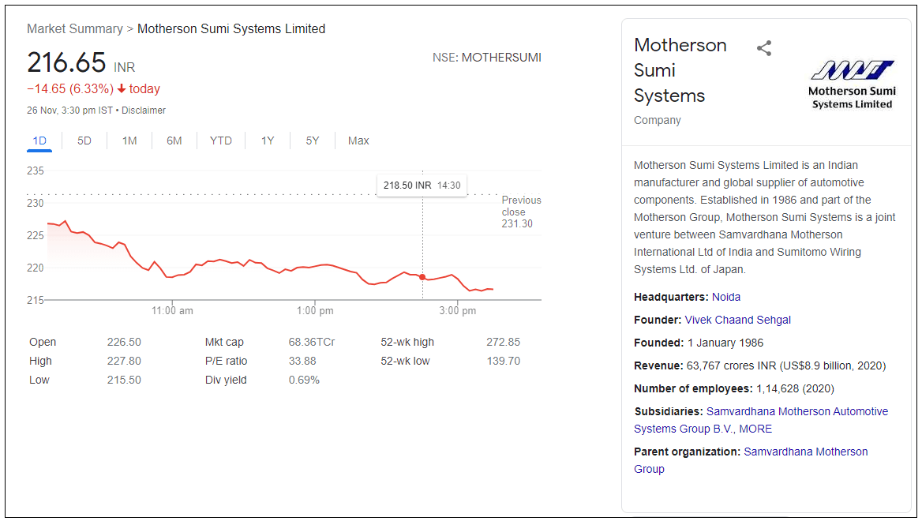Click the 52-wk high value 272.85
The image size is (922, 521).
[504, 343]
